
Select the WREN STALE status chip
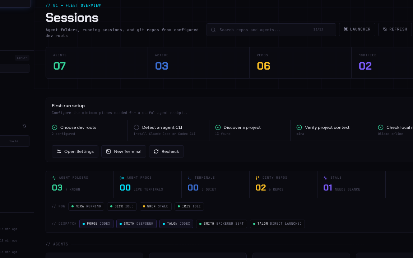[x=156, y=206]
